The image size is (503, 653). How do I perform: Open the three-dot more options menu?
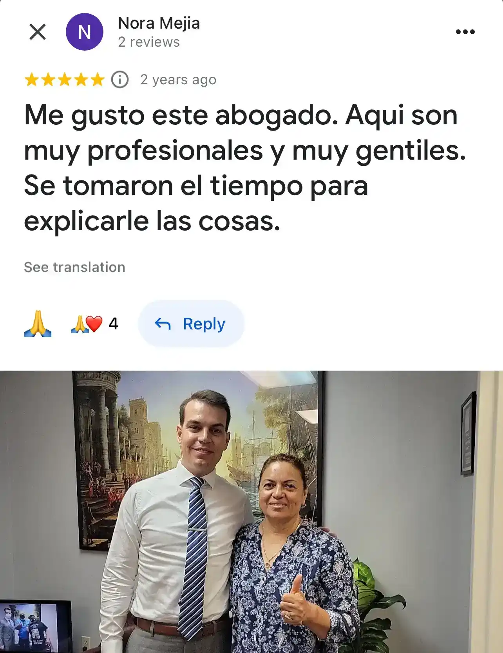(465, 32)
